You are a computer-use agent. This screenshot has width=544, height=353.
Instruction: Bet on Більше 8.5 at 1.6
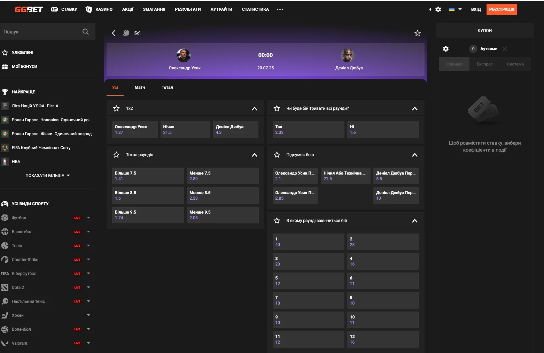click(148, 195)
